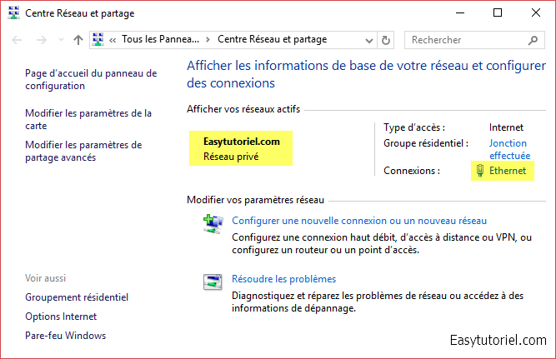This screenshot has width=556, height=359.
Task: Open Options Internet link
Action: click(x=61, y=317)
